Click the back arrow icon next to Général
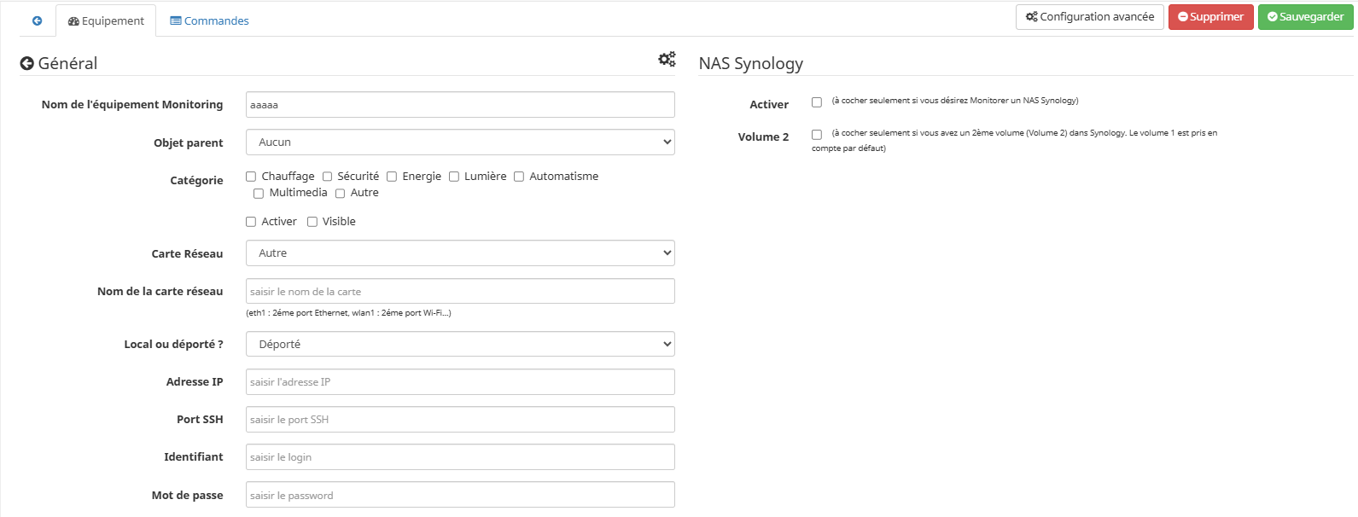 [26, 63]
